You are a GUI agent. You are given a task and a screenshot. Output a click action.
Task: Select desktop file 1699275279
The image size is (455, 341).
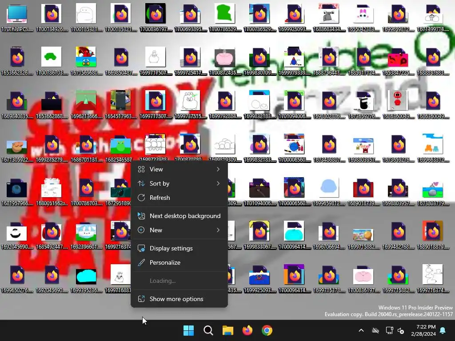click(x=52, y=148)
